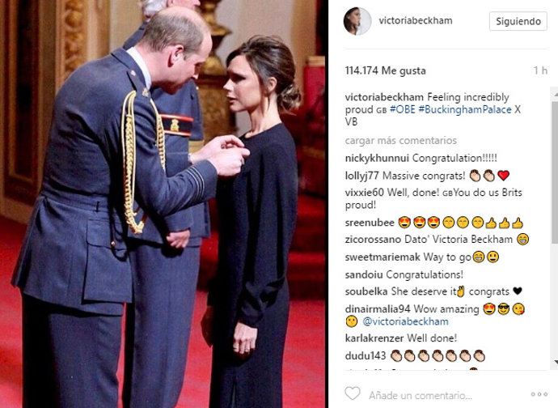
Task: View the 114.174 Me gusta likes list
Action: (386, 70)
